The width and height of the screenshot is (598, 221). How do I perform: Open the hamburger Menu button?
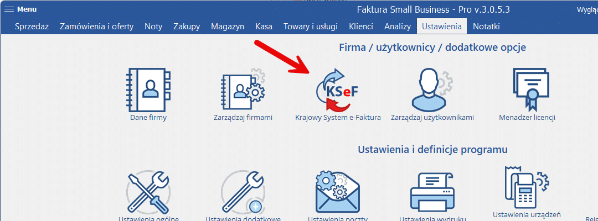(x=21, y=9)
